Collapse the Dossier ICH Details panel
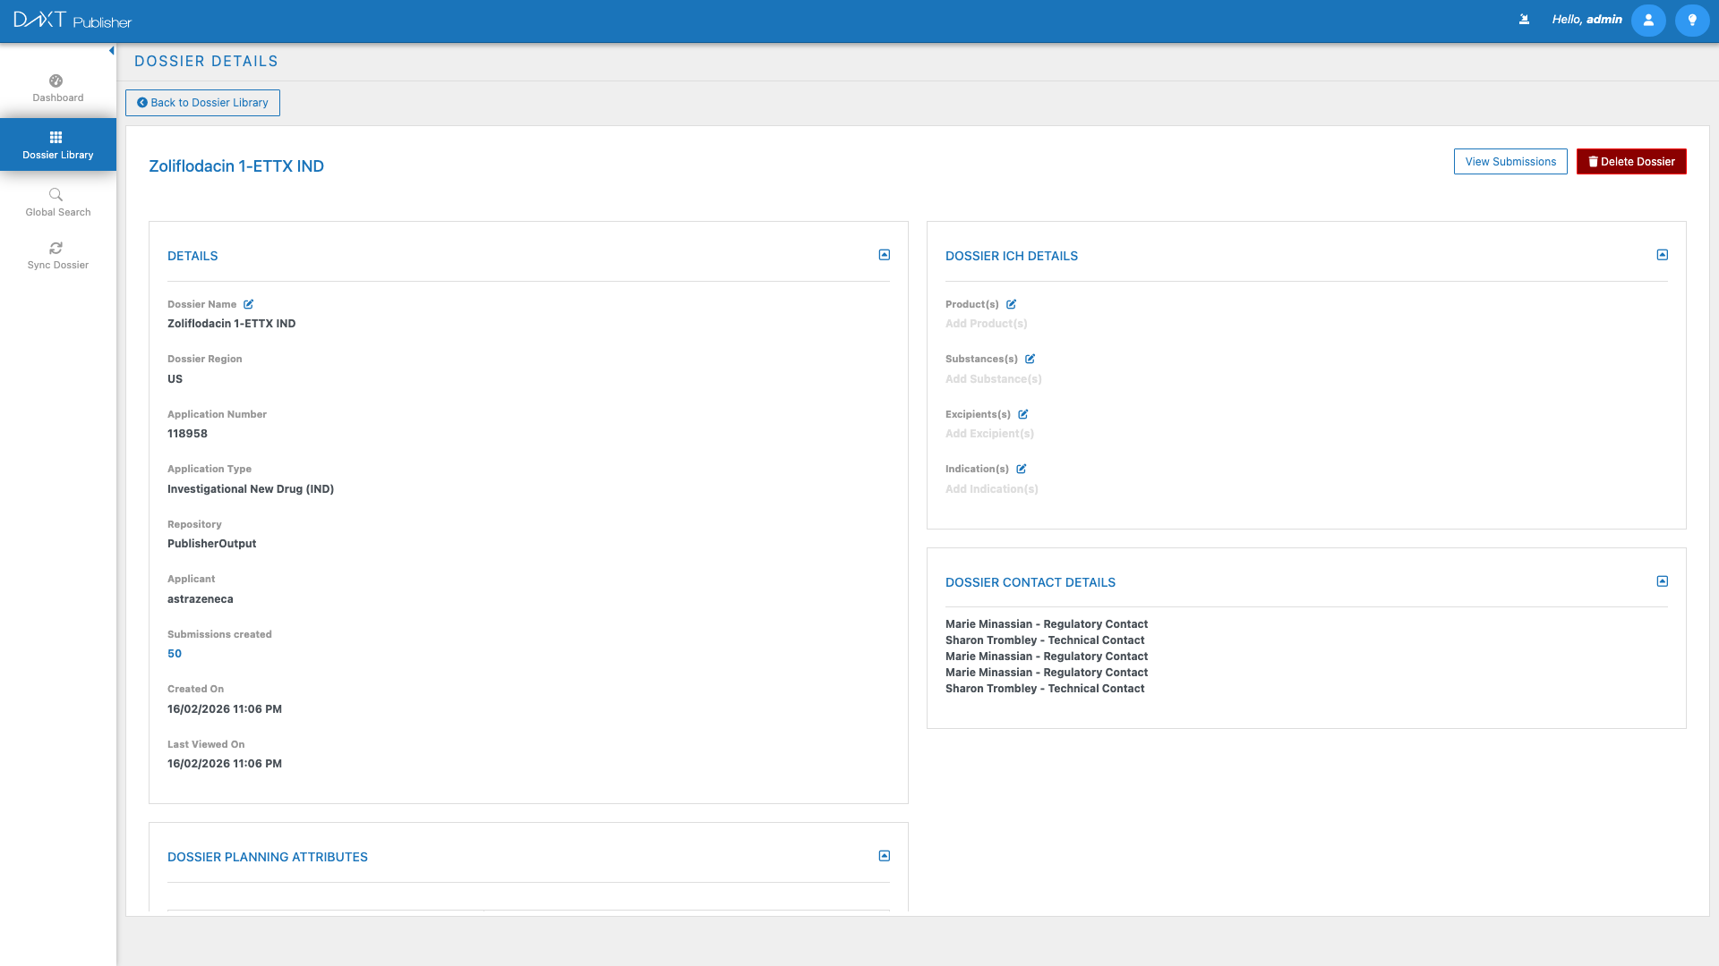This screenshot has height=966, width=1719. coord(1662,255)
